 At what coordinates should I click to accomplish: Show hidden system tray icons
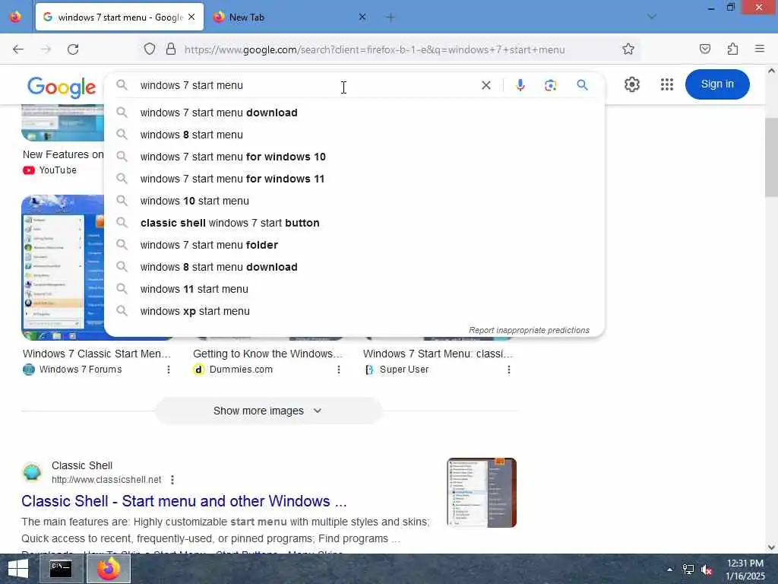coord(669,569)
